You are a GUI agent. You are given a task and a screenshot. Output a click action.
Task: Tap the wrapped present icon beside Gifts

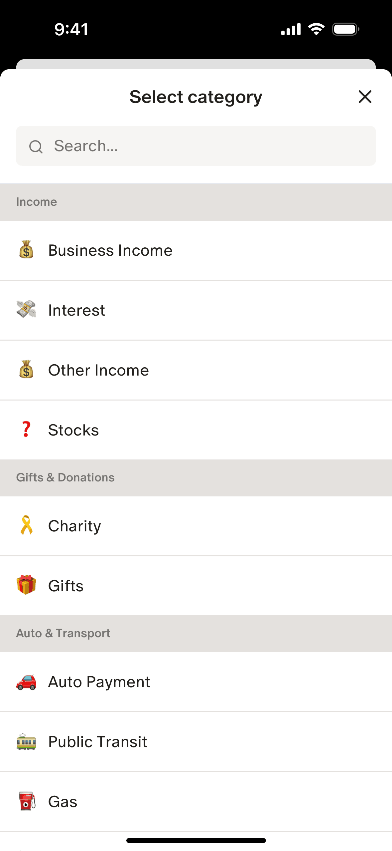[26, 585]
